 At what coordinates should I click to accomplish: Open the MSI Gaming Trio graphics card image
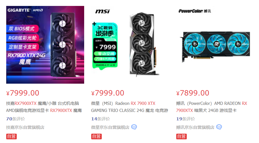(x=144, y=44)
